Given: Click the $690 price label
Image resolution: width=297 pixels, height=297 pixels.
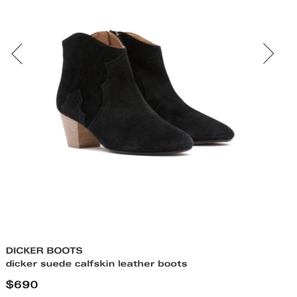Looking at the screenshot, I should pyautogui.click(x=22, y=285).
